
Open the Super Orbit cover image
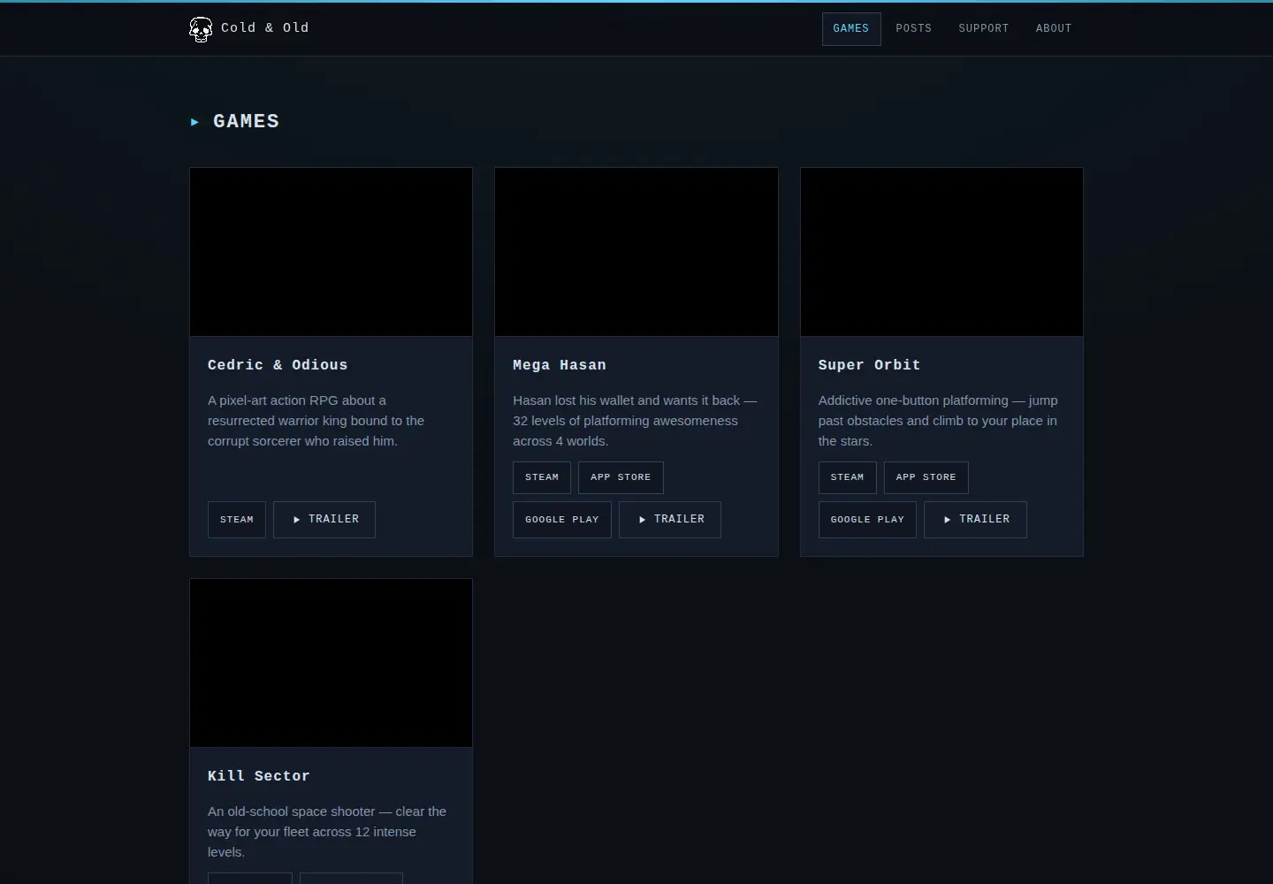click(x=941, y=252)
